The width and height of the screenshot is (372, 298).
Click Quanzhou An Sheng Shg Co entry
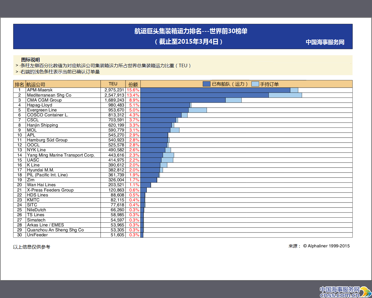tap(55, 230)
